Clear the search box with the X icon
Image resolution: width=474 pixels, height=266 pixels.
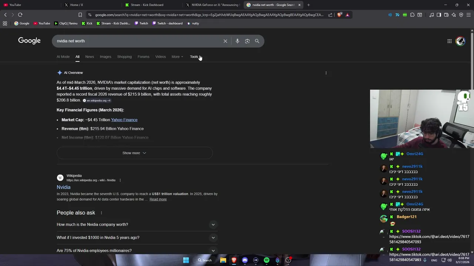click(x=225, y=41)
